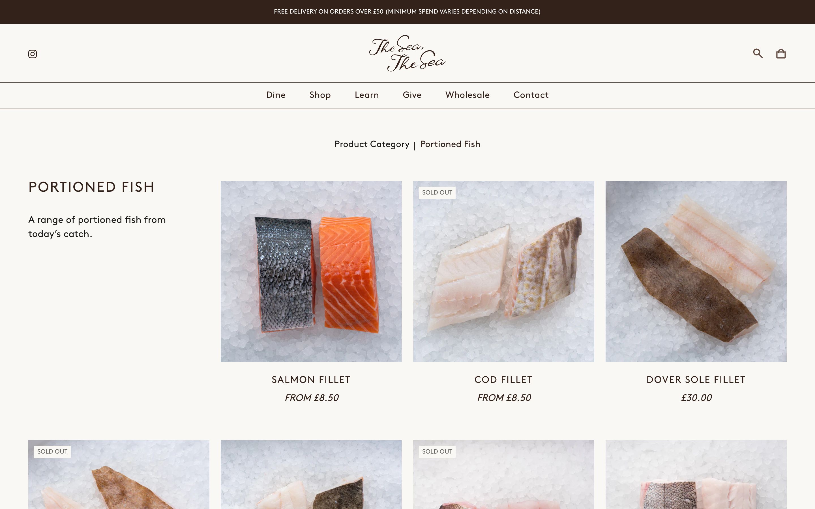
Task: Click the Salmon Fillet title link
Action: 311,380
